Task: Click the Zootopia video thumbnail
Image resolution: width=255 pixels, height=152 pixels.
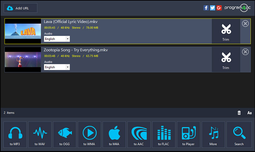Action: point(23,59)
